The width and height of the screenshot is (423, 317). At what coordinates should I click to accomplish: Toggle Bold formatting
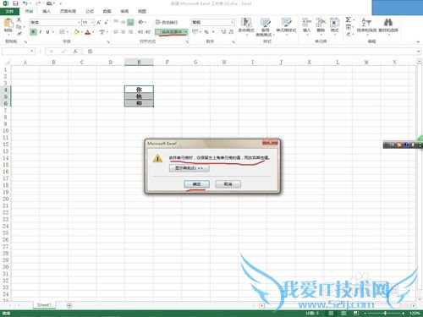click(x=33, y=32)
